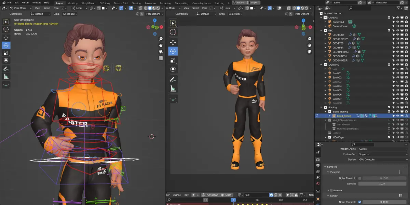Open Tool properties tab icon
The height and width of the screenshot is (205, 410).
click(x=318, y=152)
